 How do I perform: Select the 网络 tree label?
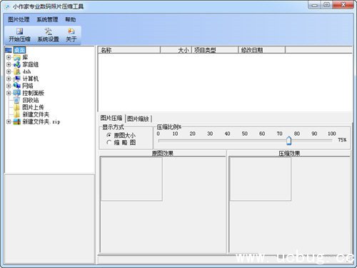click(x=28, y=86)
